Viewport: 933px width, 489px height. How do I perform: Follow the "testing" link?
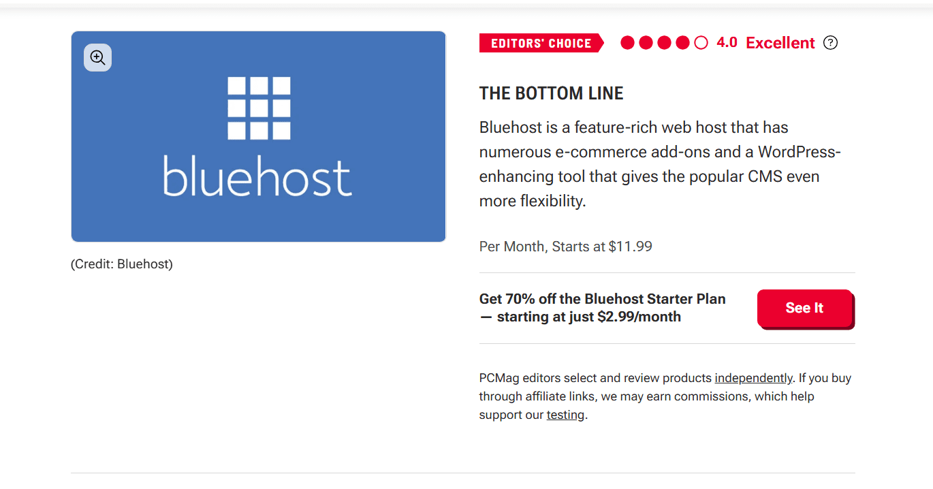tap(565, 415)
